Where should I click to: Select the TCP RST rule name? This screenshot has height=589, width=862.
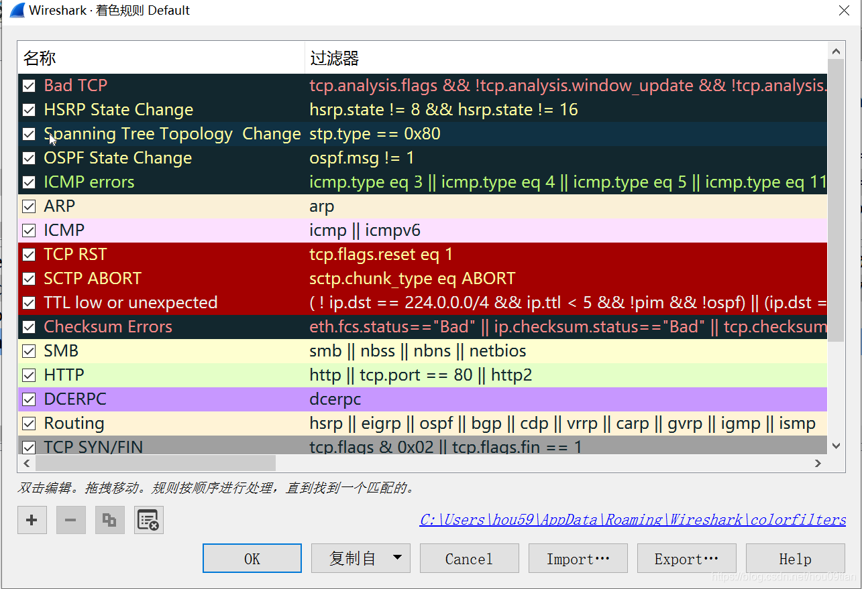pos(75,255)
